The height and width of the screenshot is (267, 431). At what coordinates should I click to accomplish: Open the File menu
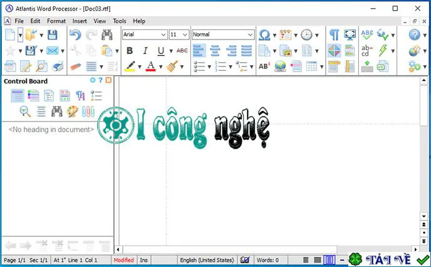(19, 21)
